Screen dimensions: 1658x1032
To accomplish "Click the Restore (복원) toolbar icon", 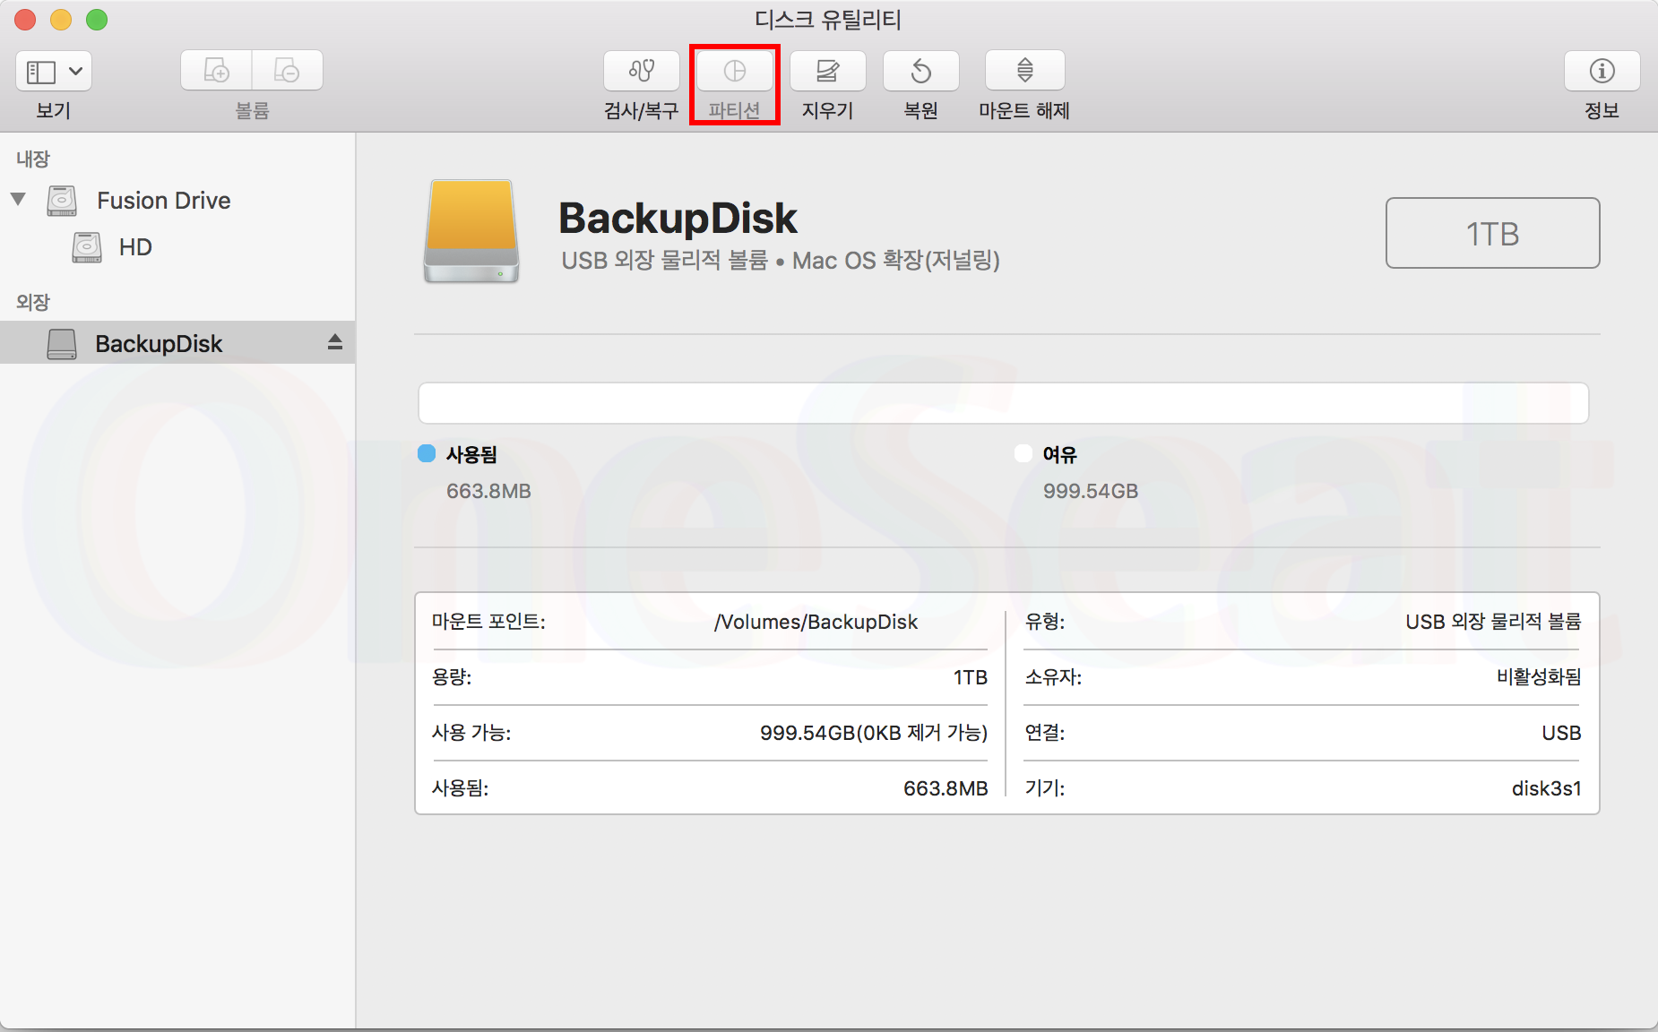I will 921,70.
